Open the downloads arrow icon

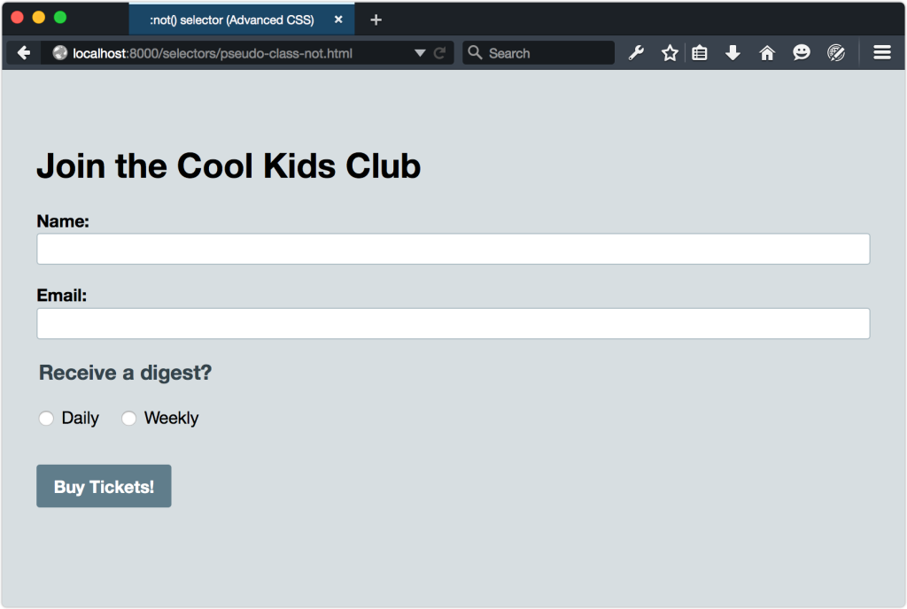tap(733, 53)
